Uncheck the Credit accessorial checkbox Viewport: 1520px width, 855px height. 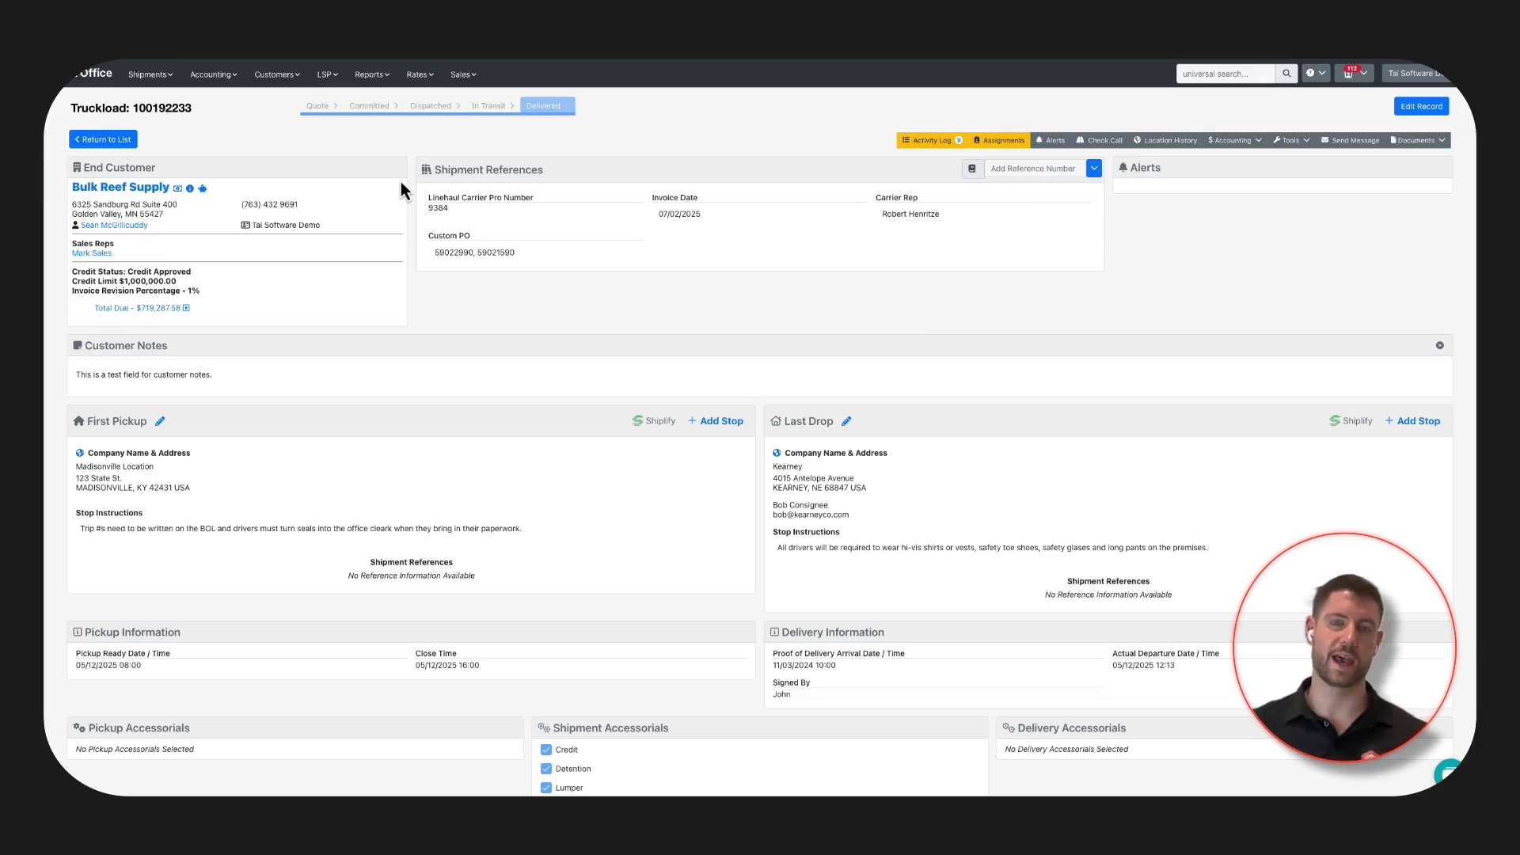coord(546,750)
